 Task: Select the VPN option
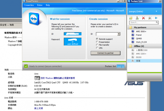click(97, 48)
